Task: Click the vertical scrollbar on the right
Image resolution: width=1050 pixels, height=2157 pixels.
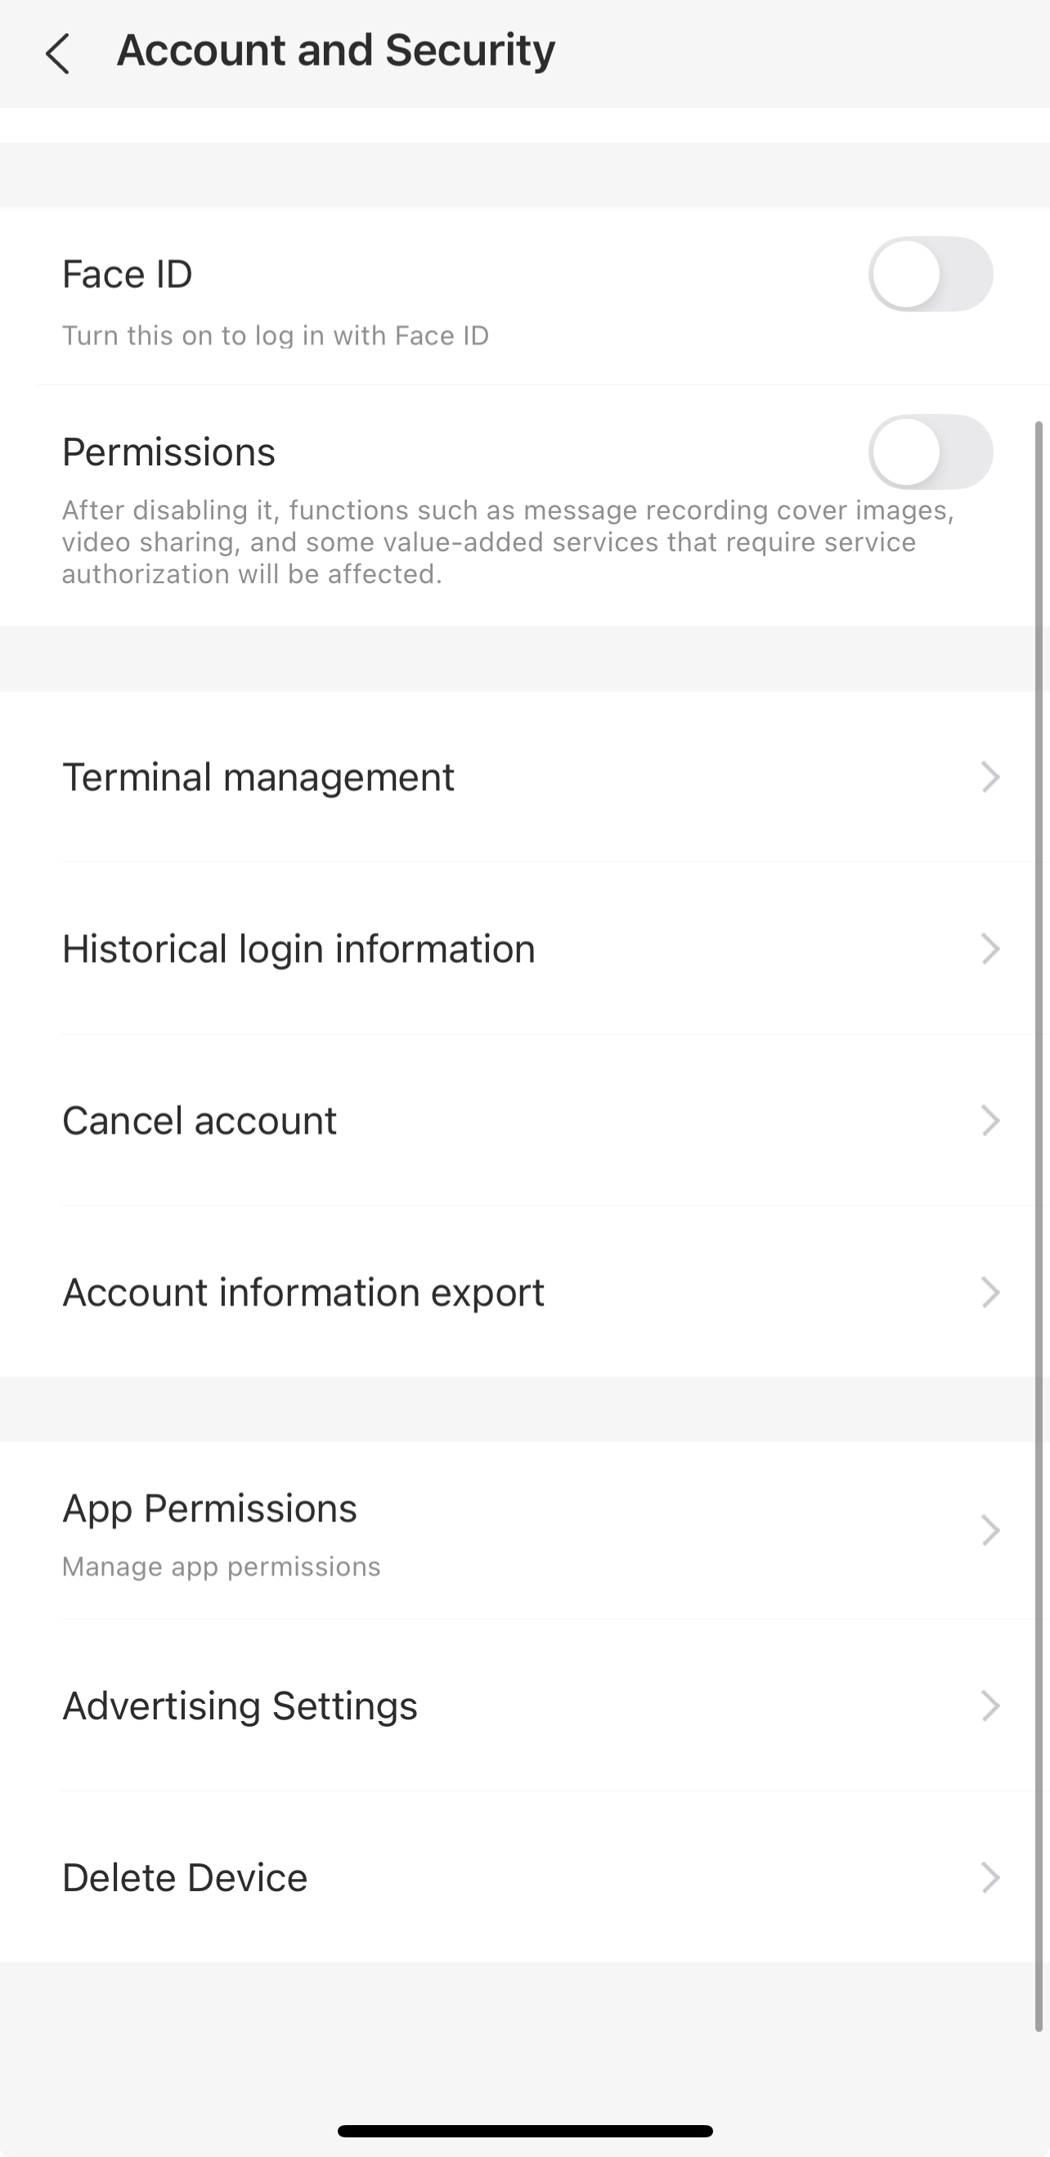Action: (1039, 1223)
